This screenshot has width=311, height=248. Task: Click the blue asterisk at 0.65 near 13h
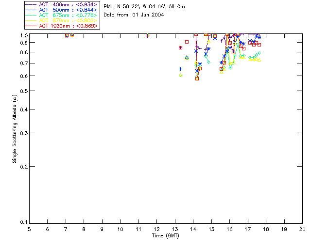(x=180, y=69)
